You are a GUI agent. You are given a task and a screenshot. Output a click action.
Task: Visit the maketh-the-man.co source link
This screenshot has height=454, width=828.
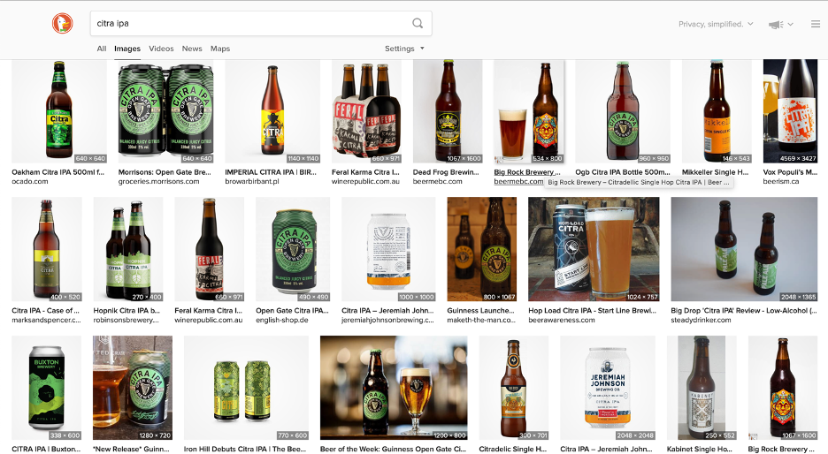(481, 320)
